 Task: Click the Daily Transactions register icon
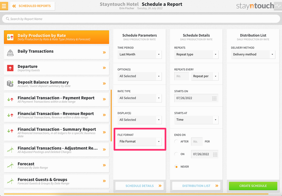10,53
